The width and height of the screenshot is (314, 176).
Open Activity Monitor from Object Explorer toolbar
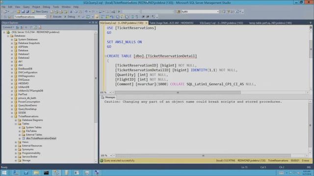[40, 27]
